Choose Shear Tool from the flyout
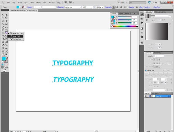This screenshot has height=132, width=174. [x=17, y=36]
